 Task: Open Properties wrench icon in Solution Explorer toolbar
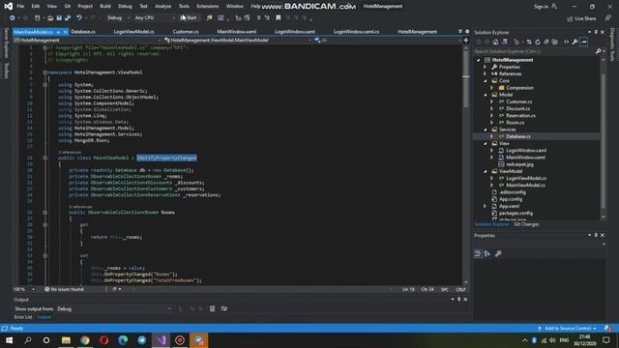click(x=575, y=42)
